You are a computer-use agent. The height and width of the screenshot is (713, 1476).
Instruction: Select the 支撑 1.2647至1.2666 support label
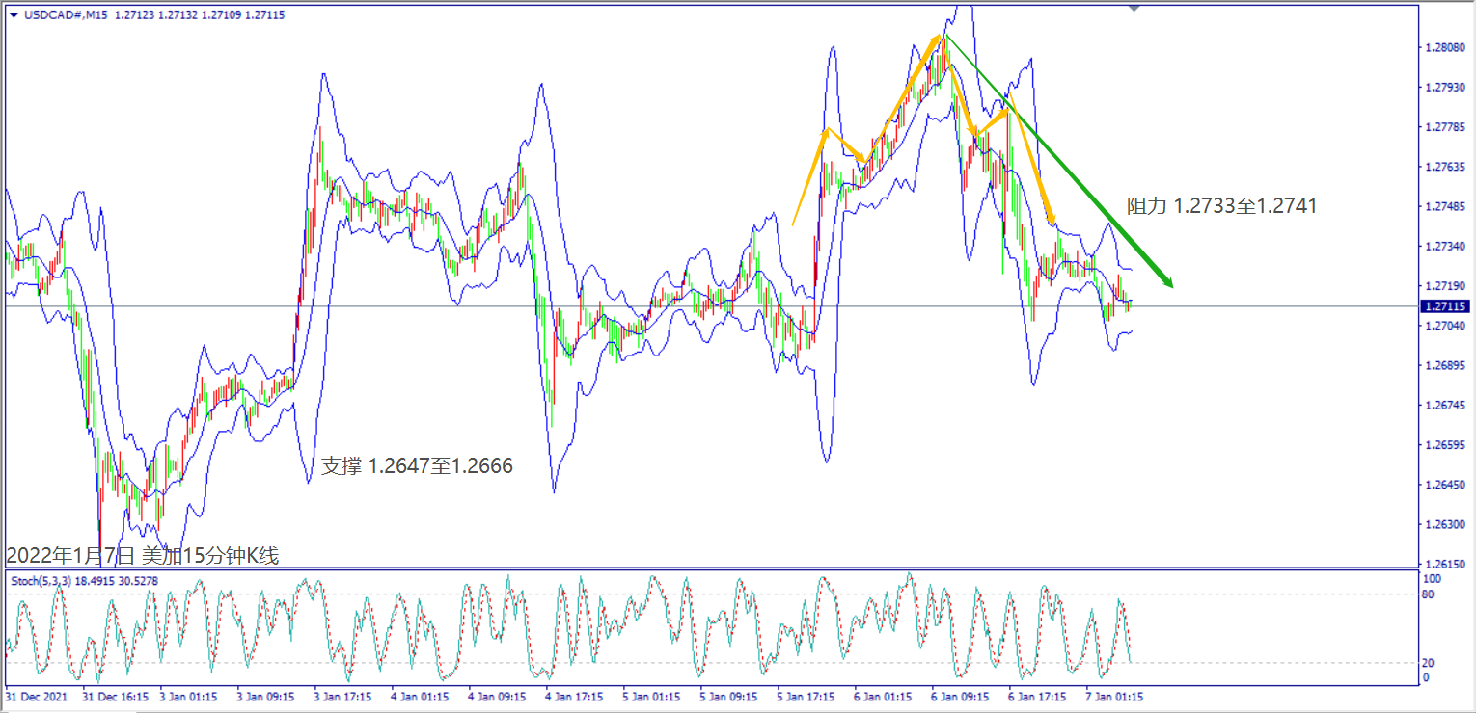pos(417,466)
